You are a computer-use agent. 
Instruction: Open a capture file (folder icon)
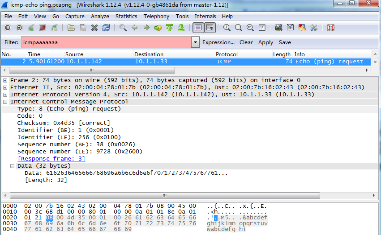click(x=71, y=28)
